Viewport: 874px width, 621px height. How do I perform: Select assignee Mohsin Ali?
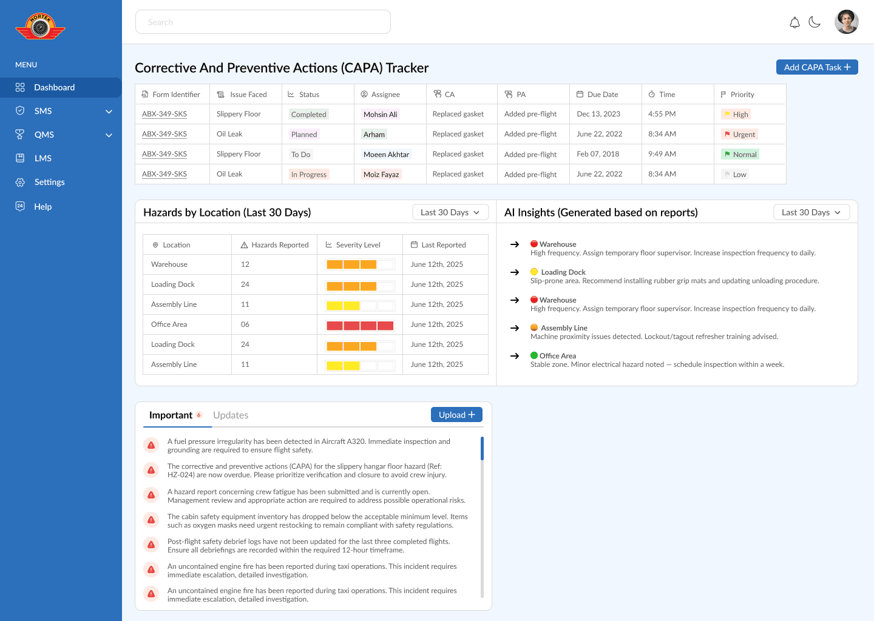pyautogui.click(x=381, y=114)
